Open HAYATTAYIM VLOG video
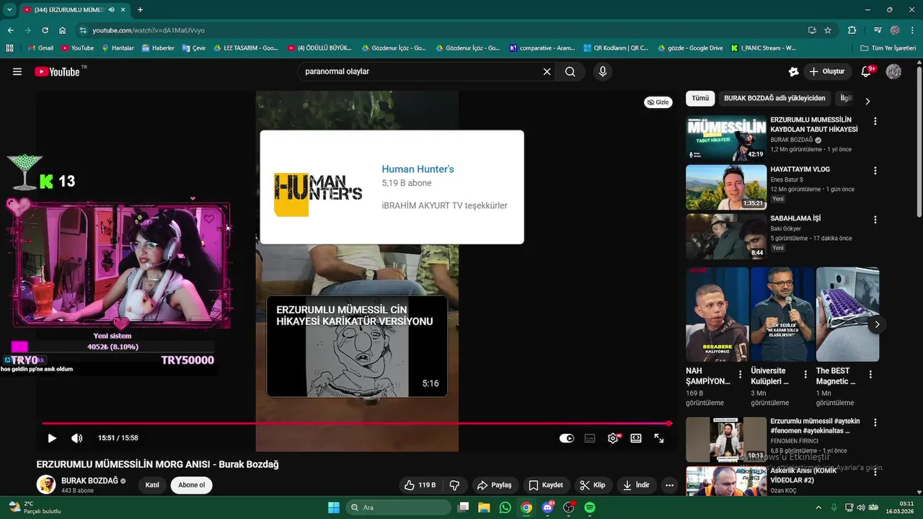The width and height of the screenshot is (923, 519). point(726,187)
